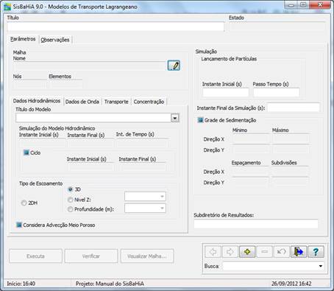Add new record with yellow plus
The width and height of the screenshot is (334, 291).
(247, 252)
